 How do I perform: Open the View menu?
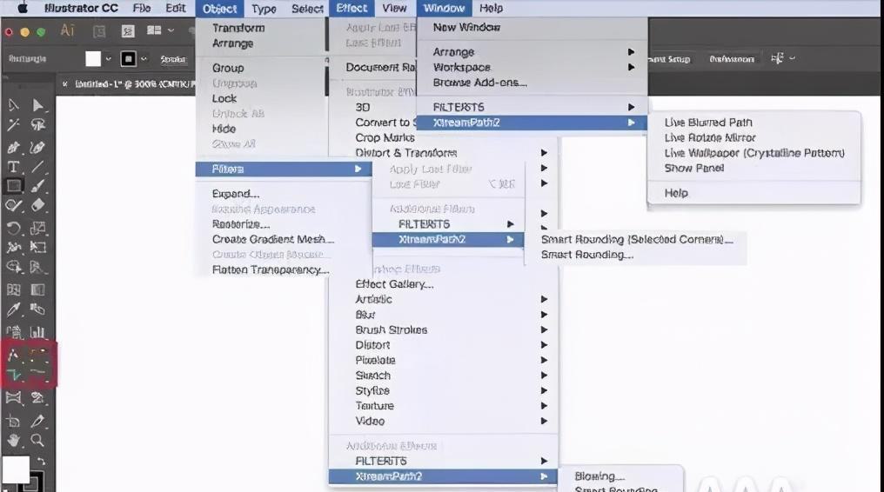point(394,9)
